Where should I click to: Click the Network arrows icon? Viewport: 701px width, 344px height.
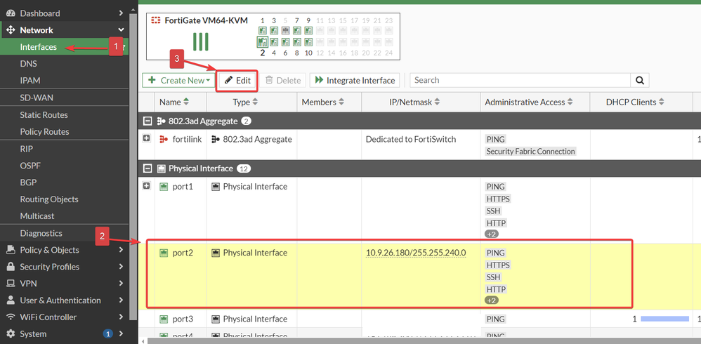pos(11,30)
